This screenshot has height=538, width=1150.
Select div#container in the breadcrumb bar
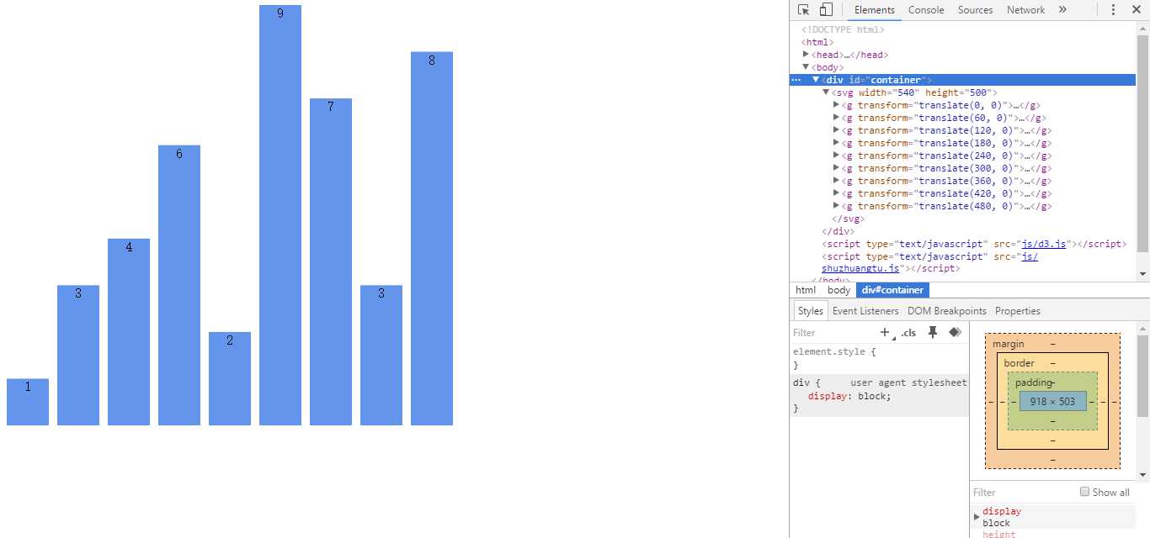click(892, 290)
